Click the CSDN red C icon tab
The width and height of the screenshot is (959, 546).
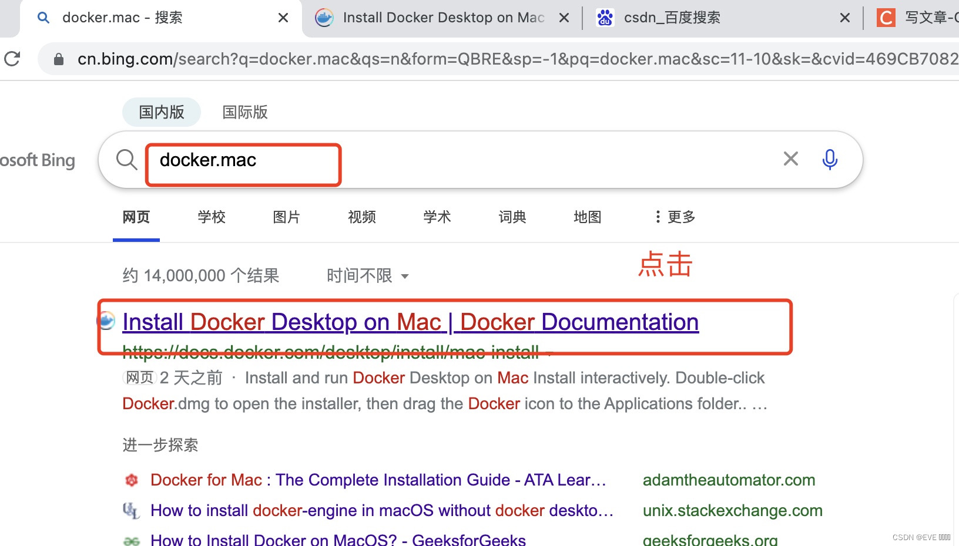[886, 18]
